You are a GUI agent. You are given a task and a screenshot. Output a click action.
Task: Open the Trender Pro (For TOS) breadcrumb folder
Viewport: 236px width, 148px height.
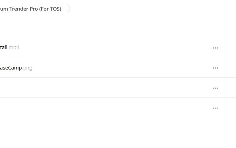[x=31, y=9]
